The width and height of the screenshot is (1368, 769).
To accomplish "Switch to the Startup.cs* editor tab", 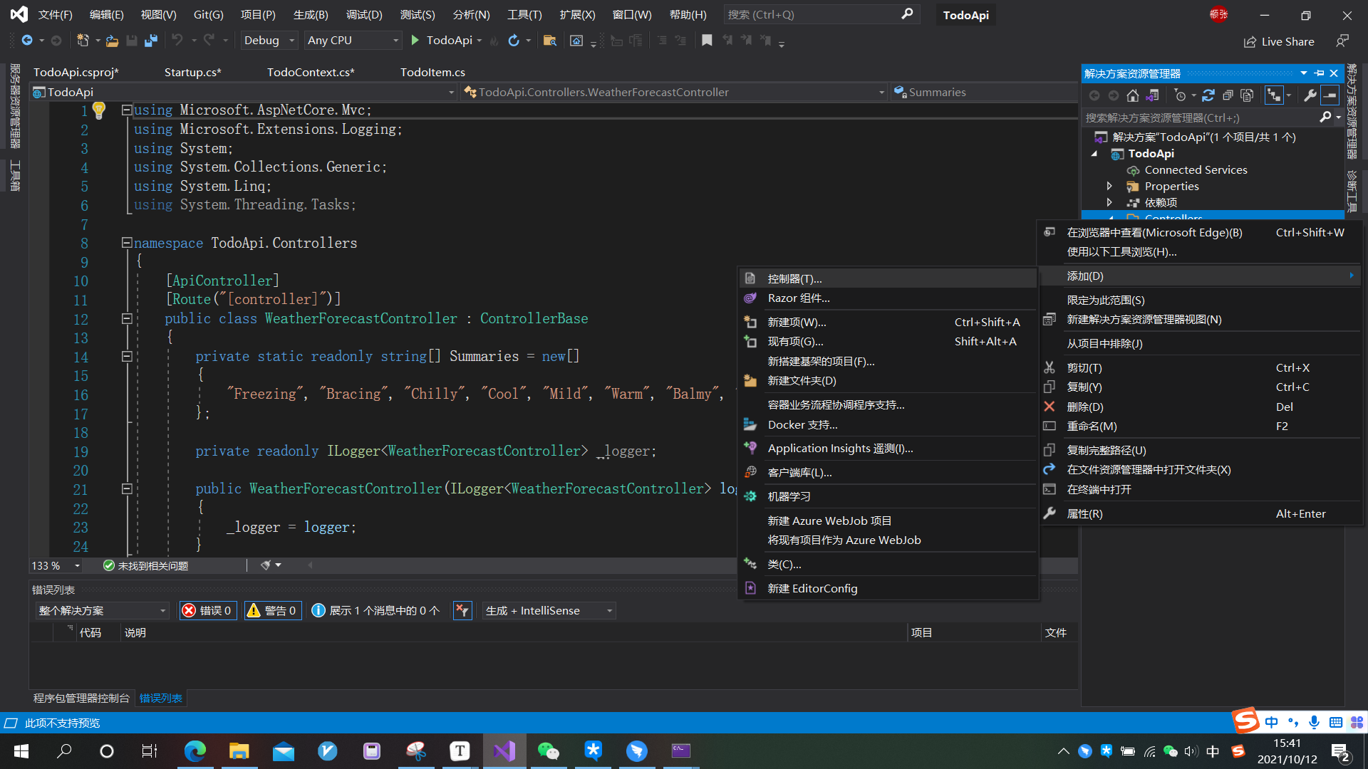I will [192, 72].
